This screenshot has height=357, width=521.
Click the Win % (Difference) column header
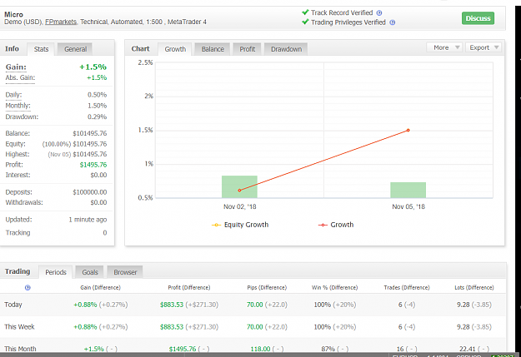pos(334,288)
